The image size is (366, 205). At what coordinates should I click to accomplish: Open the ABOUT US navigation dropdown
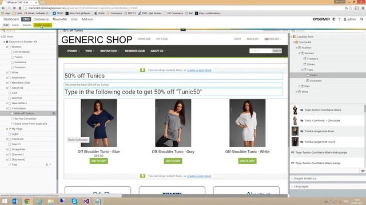pyautogui.click(x=158, y=51)
